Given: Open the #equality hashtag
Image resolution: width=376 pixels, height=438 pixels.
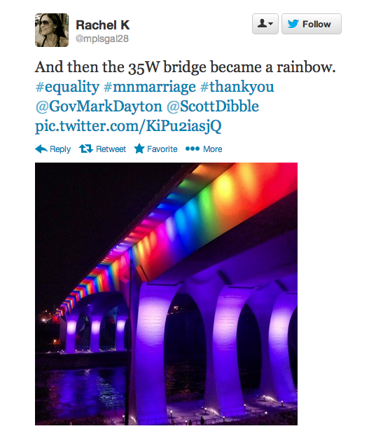Looking at the screenshot, I should click(67, 87).
